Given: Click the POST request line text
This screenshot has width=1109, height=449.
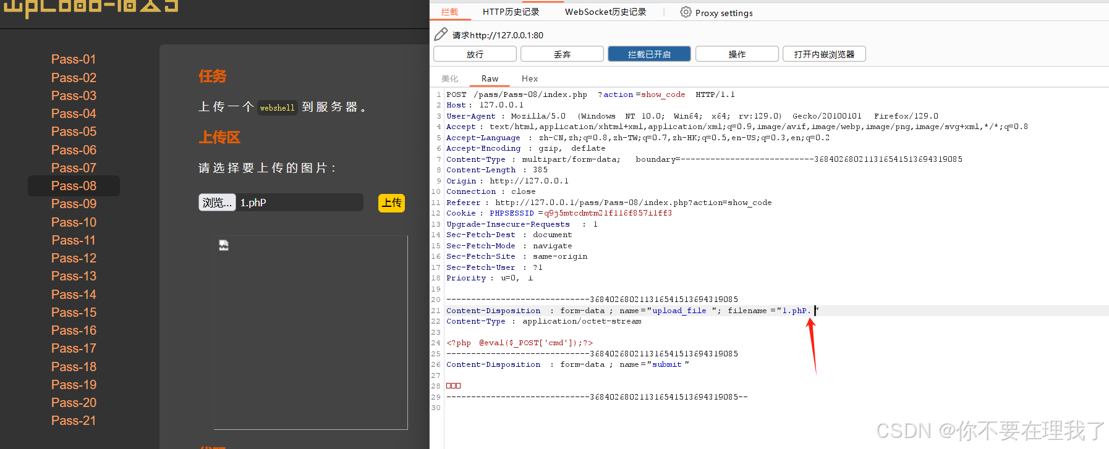Looking at the screenshot, I should (x=590, y=94).
